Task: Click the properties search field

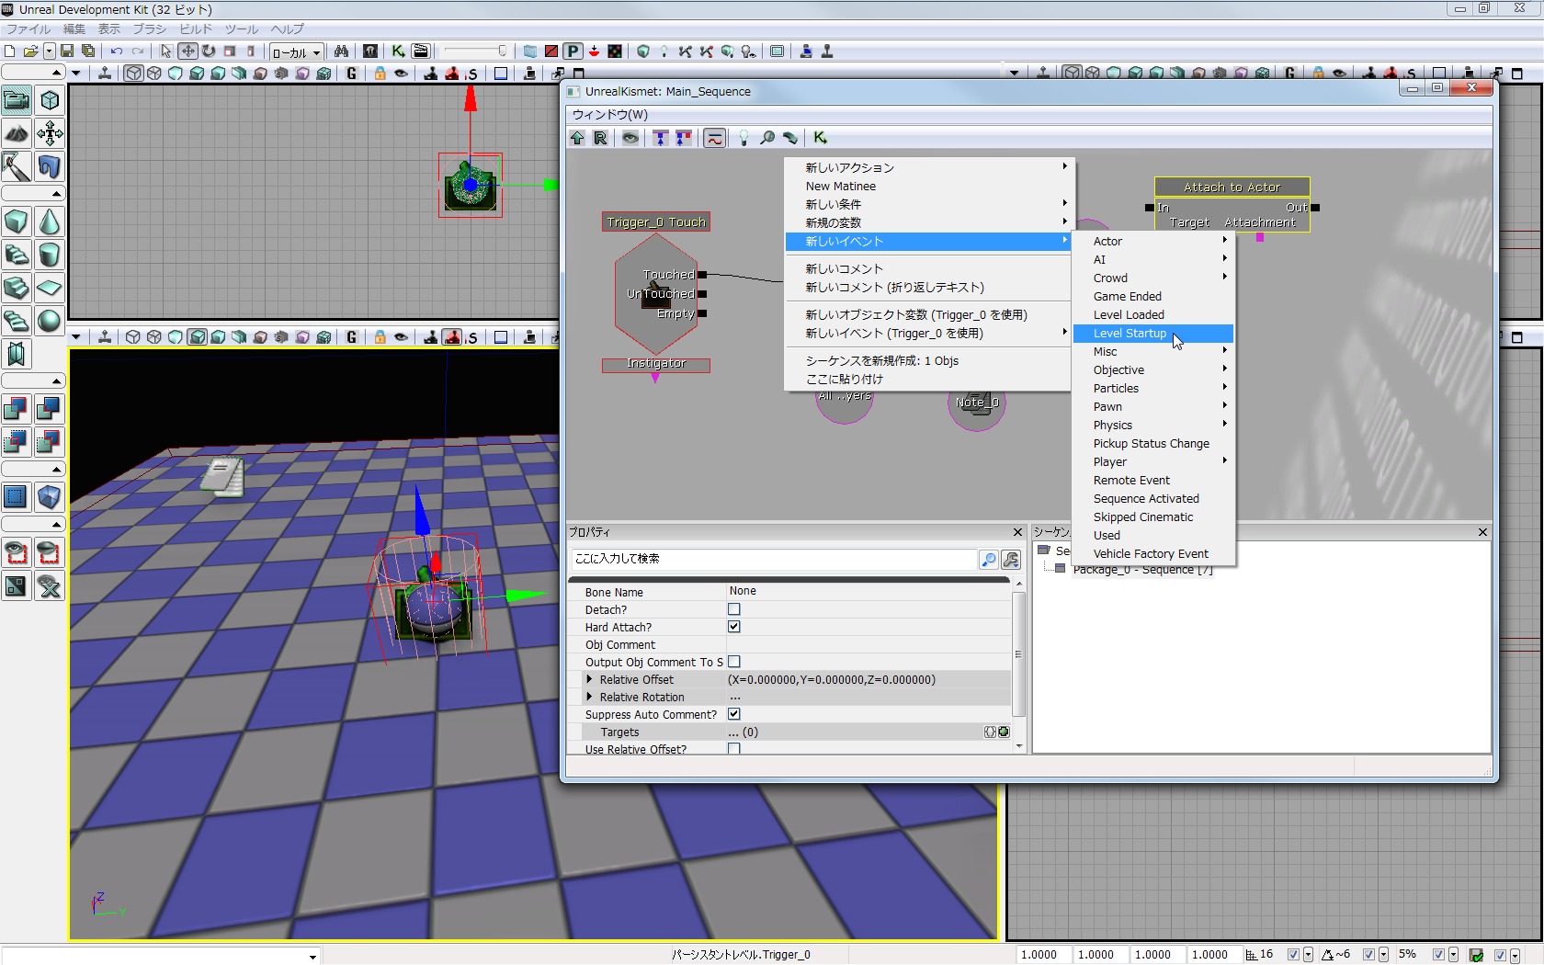Action: (772, 559)
